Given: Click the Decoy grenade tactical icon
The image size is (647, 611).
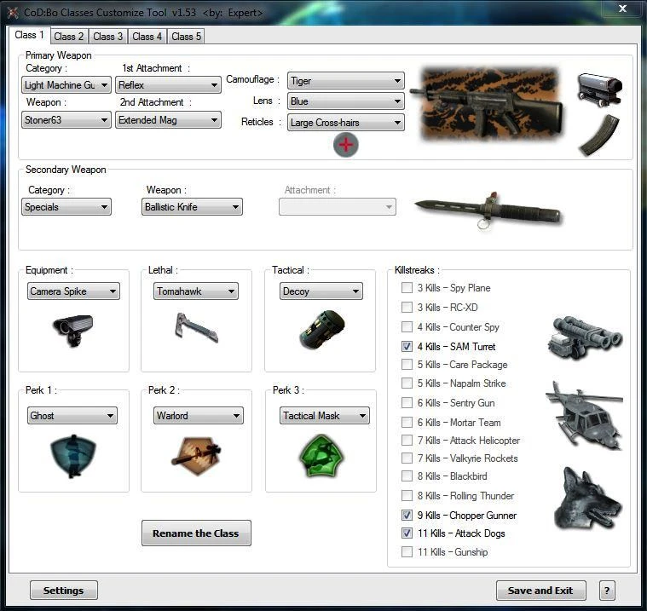Looking at the screenshot, I should point(322,329).
